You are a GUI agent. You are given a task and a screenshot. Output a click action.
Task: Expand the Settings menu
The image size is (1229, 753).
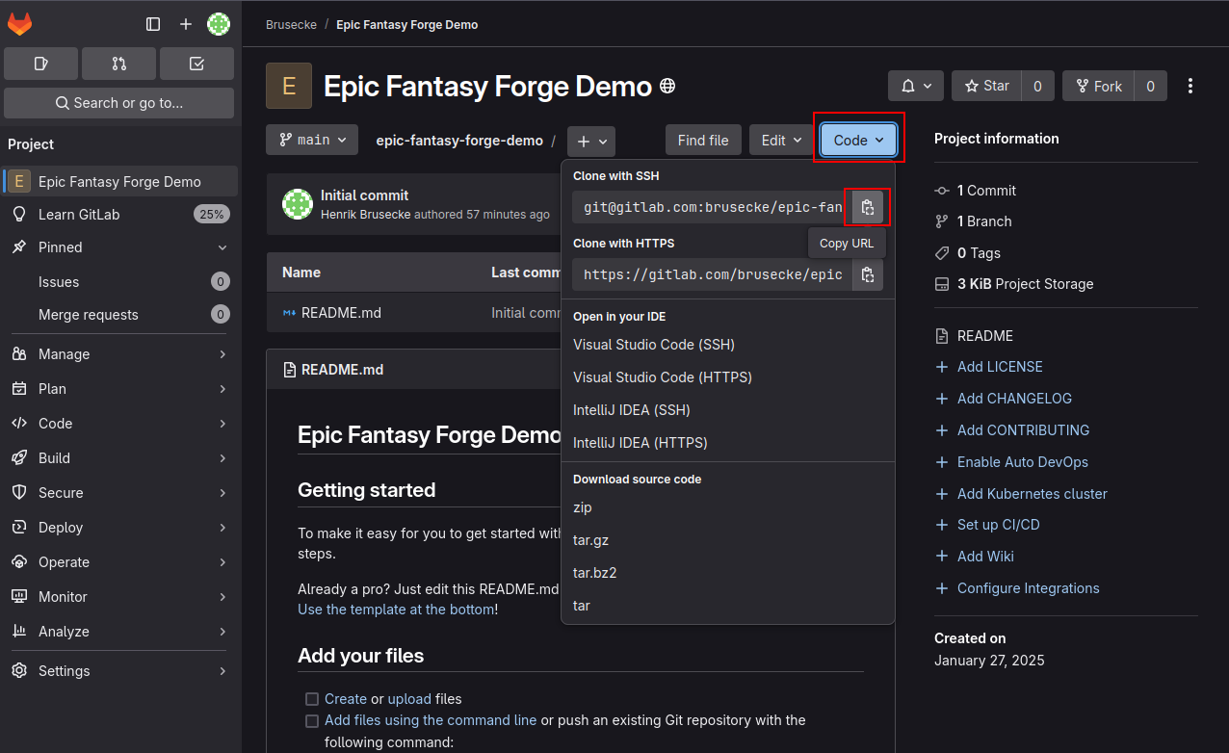click(x=119, y=671)
